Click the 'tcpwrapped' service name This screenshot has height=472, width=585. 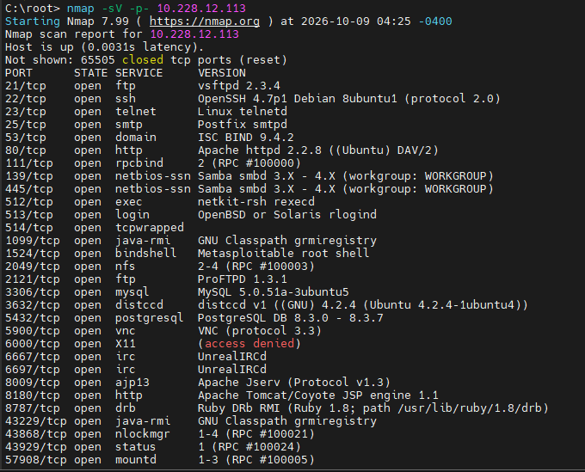click(x=150, y=228)
